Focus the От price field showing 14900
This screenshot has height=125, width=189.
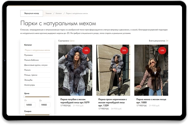pos(30,105)
